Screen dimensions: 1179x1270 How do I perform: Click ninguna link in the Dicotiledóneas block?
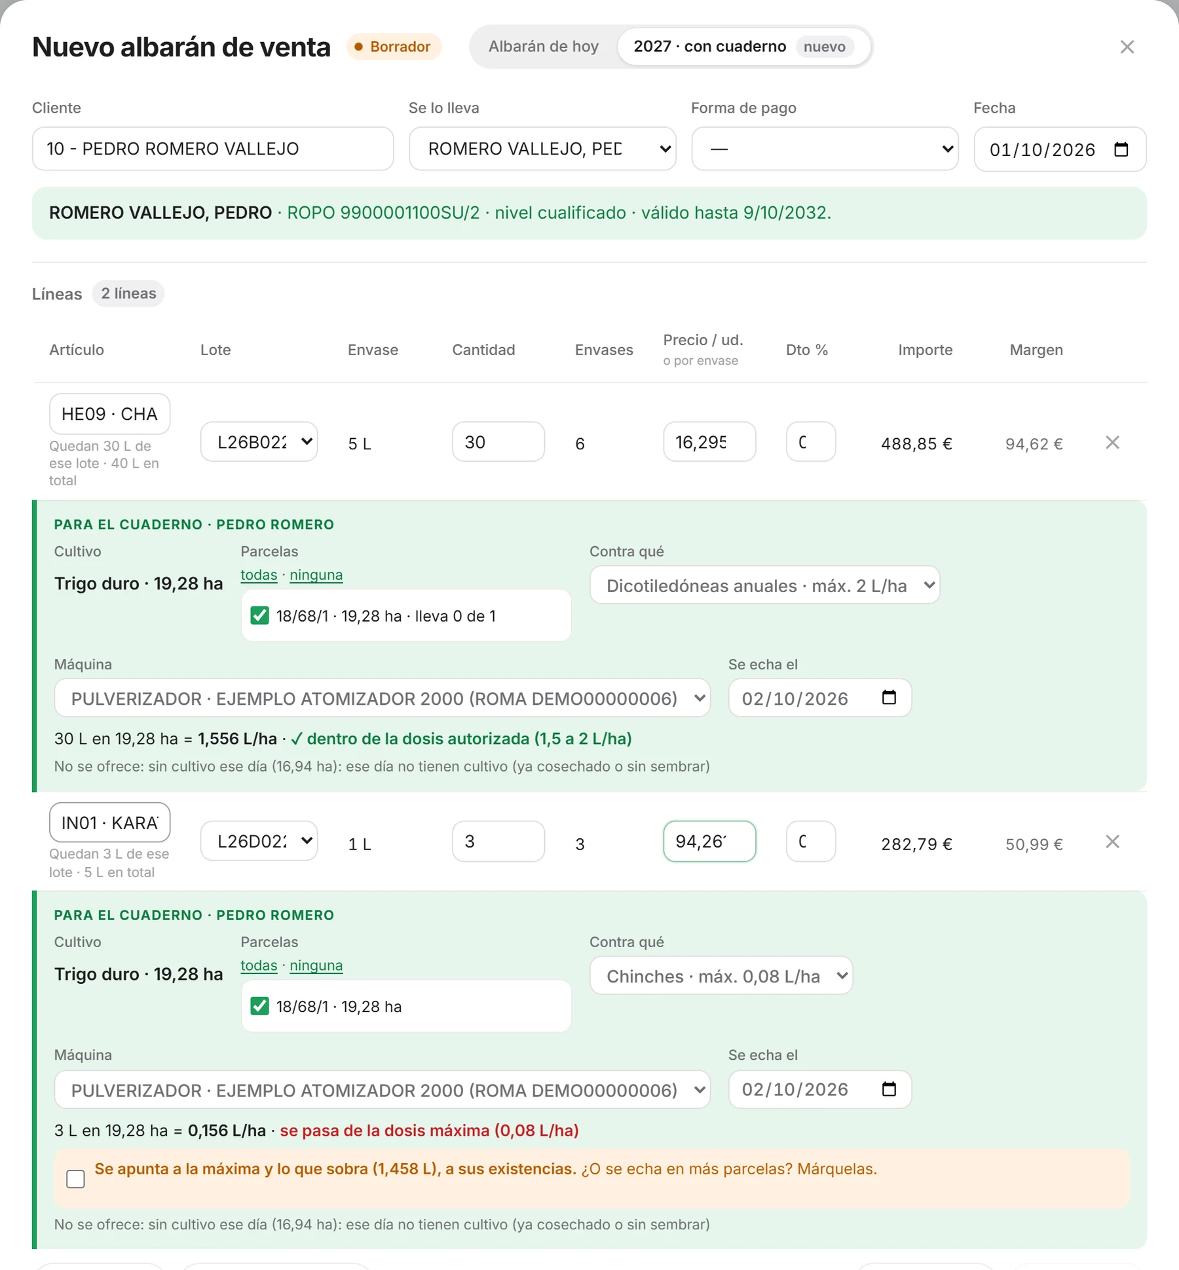316,575
